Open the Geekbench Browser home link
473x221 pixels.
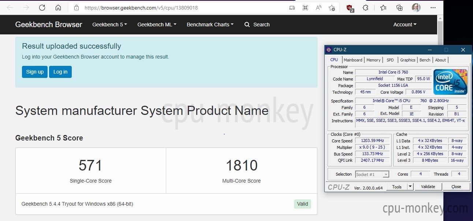pyautogui.click(x=49, y=25)
